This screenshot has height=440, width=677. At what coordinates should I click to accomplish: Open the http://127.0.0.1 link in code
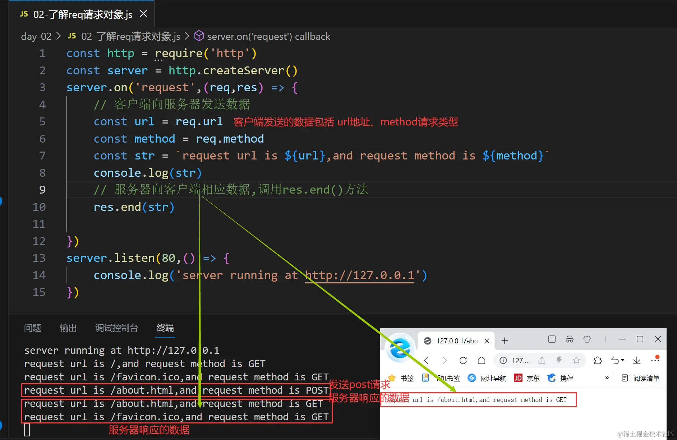coord(360,275)
